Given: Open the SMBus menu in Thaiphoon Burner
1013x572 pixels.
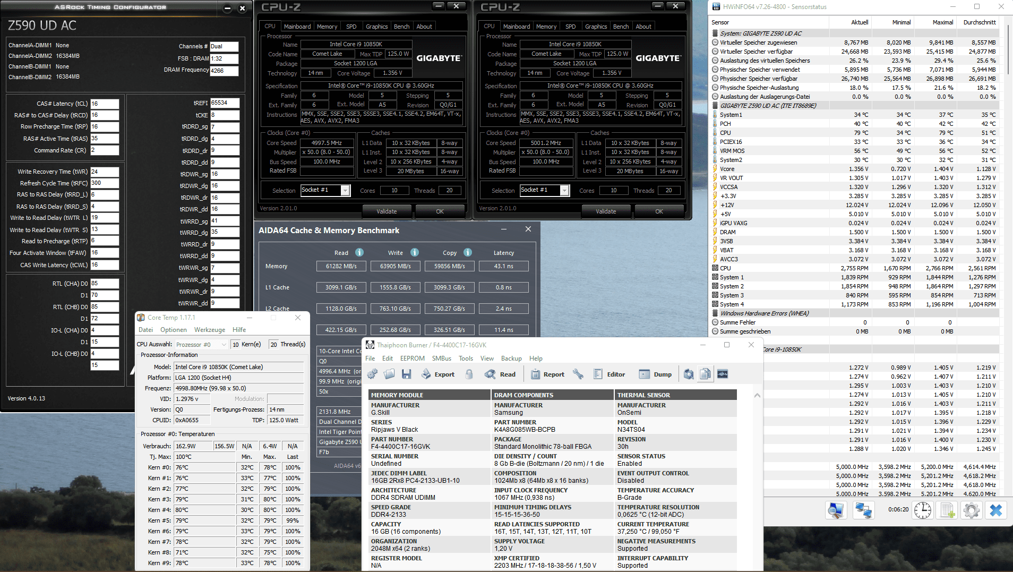Looking at the screenshot, I should tap(442, 358).
